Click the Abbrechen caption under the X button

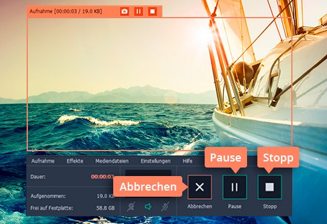pos(200,206)
